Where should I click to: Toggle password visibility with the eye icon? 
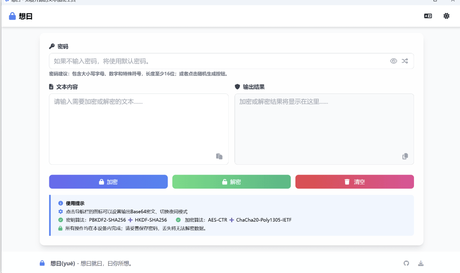(394, 61)
